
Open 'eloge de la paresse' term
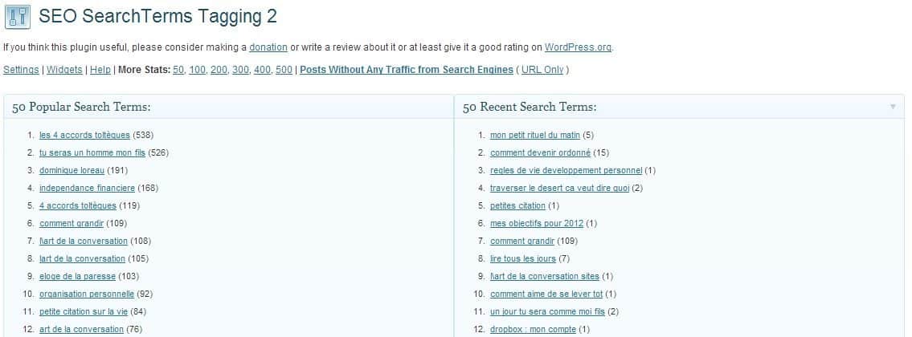tap(77, 277)
